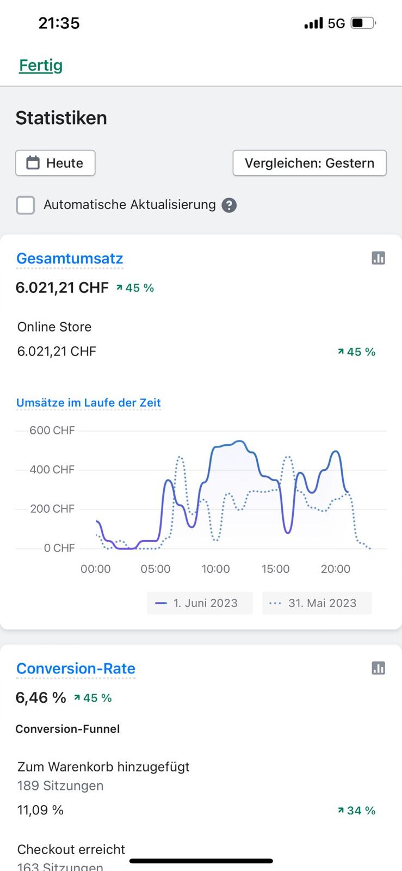Tap the cellular signal bars icon
The height and width of the screenshot is (871, 402).
pos(313,23)
